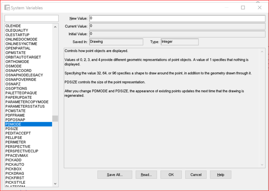Click the Read... button
This screenshot has width=269, height=191.
[146, 175]
